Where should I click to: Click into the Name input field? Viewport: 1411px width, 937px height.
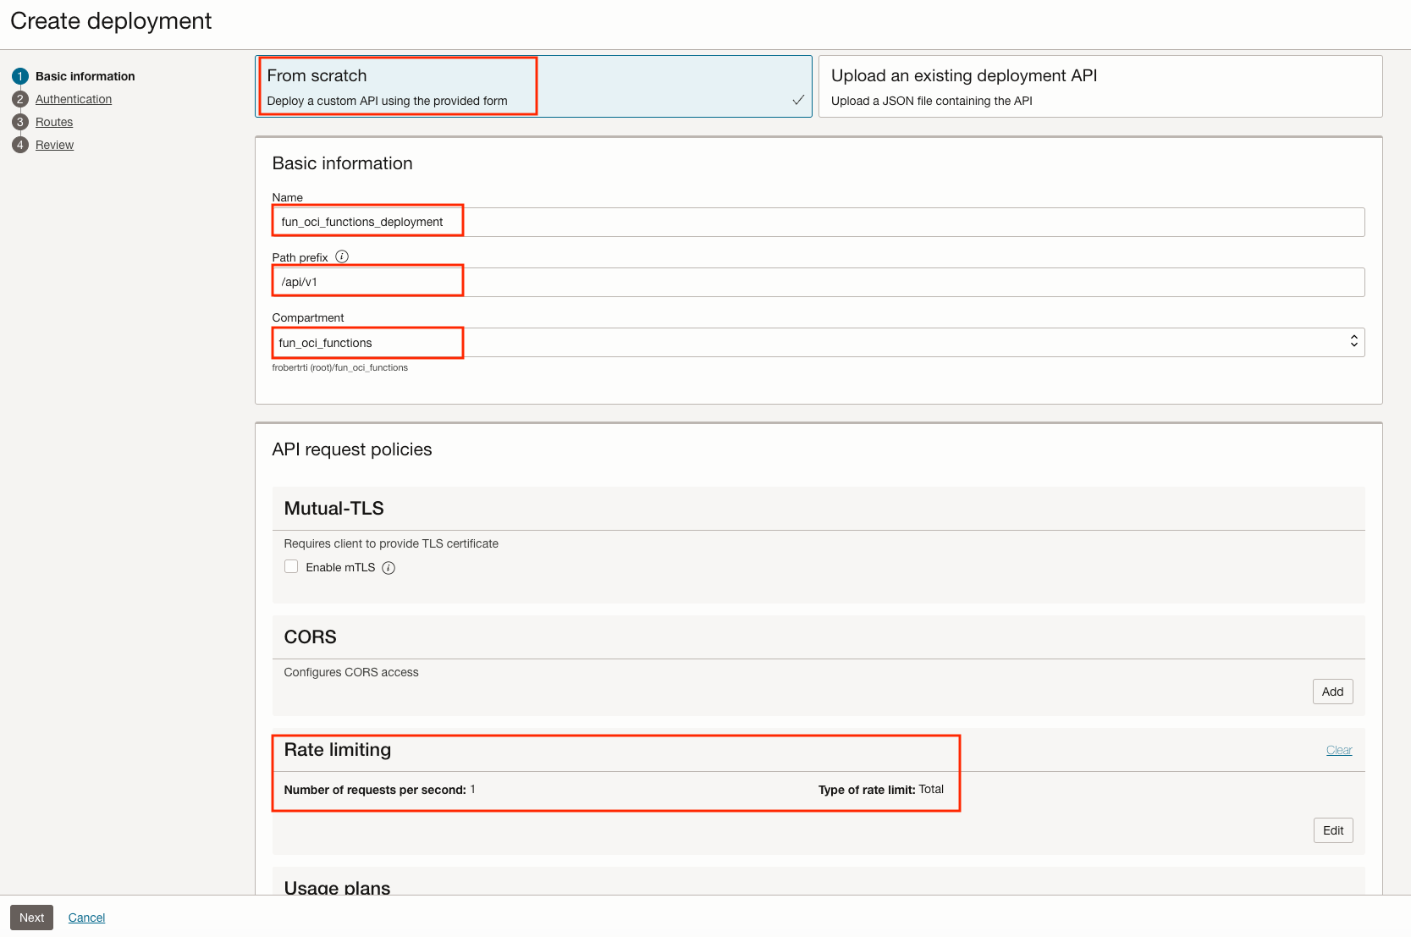click(x=818, y=222)
